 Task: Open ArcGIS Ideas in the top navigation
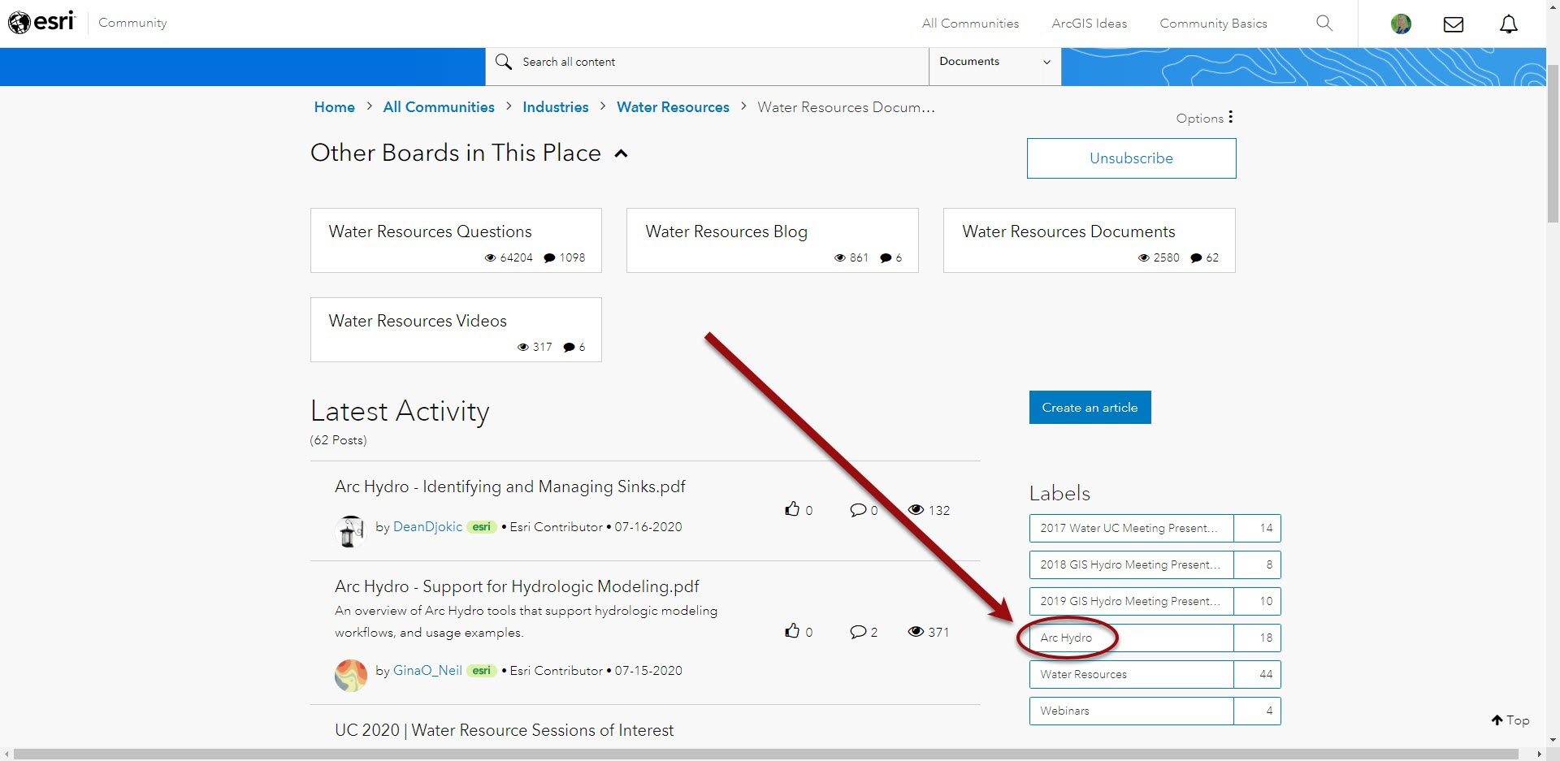(x=1089, y=24)
